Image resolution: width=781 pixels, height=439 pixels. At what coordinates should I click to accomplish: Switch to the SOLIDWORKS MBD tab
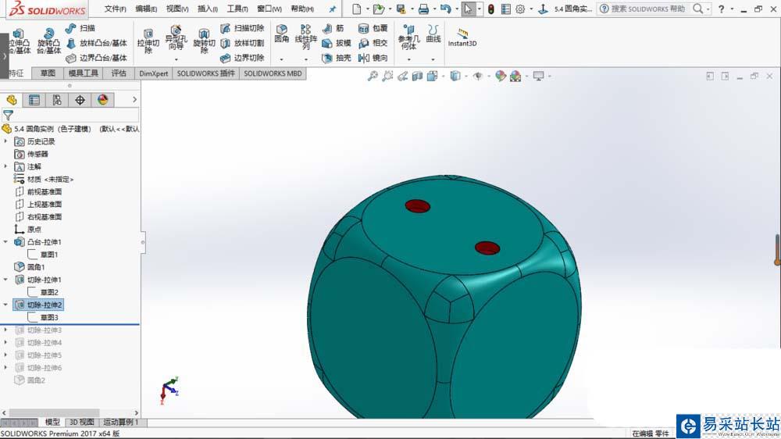tap(273, 73)
